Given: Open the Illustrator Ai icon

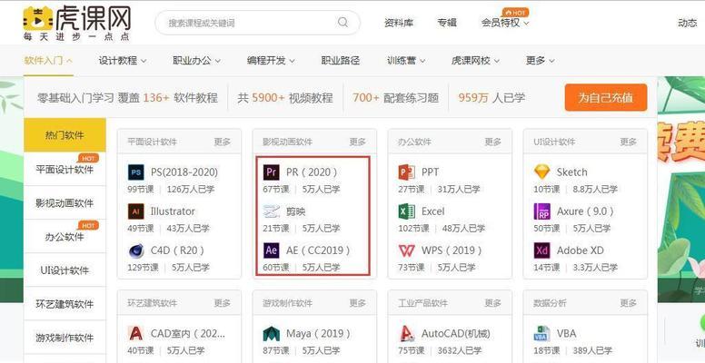Looking at the screenshot, I should coord(135,211).
